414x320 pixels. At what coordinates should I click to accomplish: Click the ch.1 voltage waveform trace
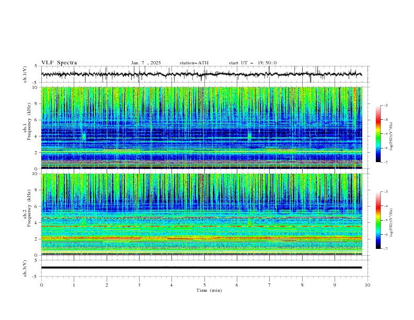tap(202, 74)
